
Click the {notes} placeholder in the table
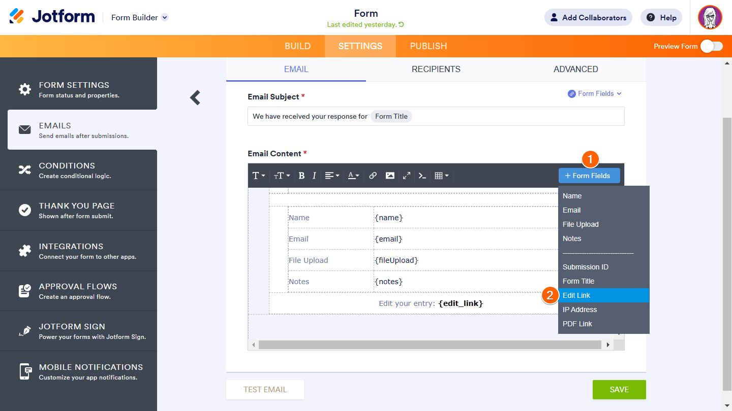[x=389, y=282]
